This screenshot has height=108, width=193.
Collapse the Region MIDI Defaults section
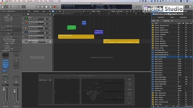click(2, 11)
